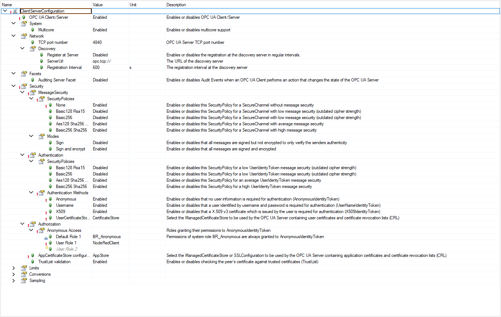
Task: Expand the Limits tree node
Action: pos(14,268)
